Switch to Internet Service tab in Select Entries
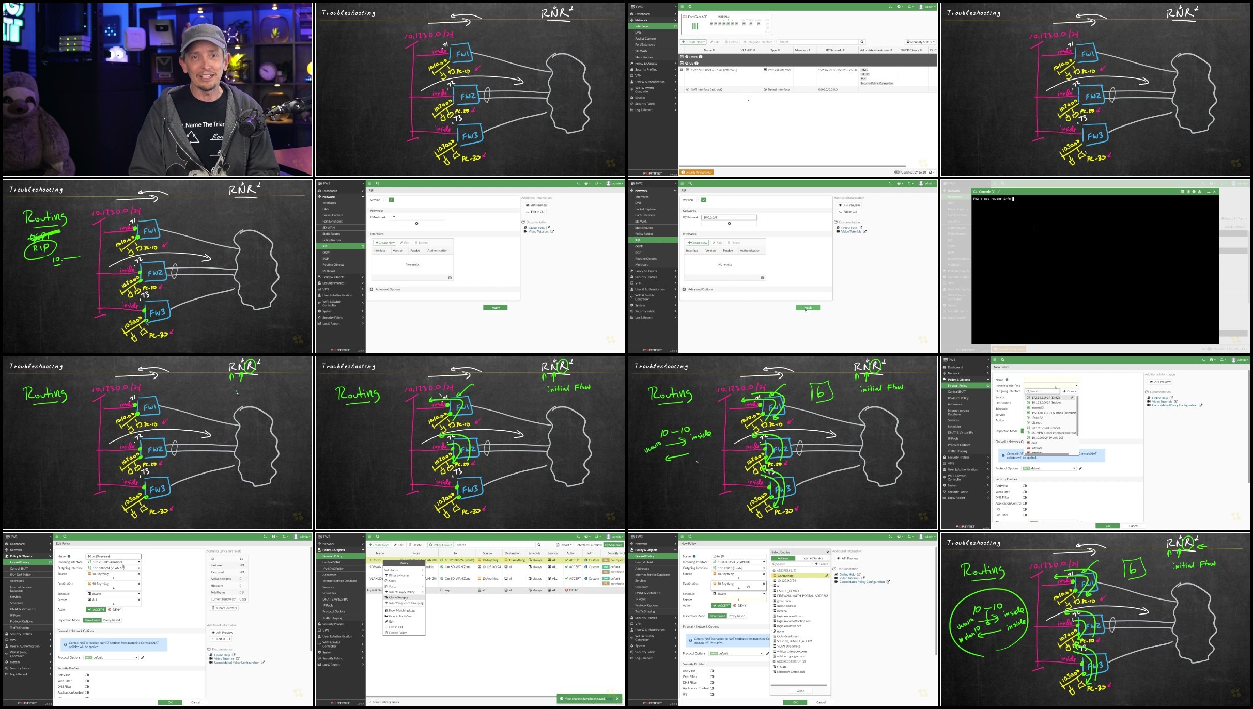The height and width of the screenshot is (709, 1253). (x=812, y=558)
